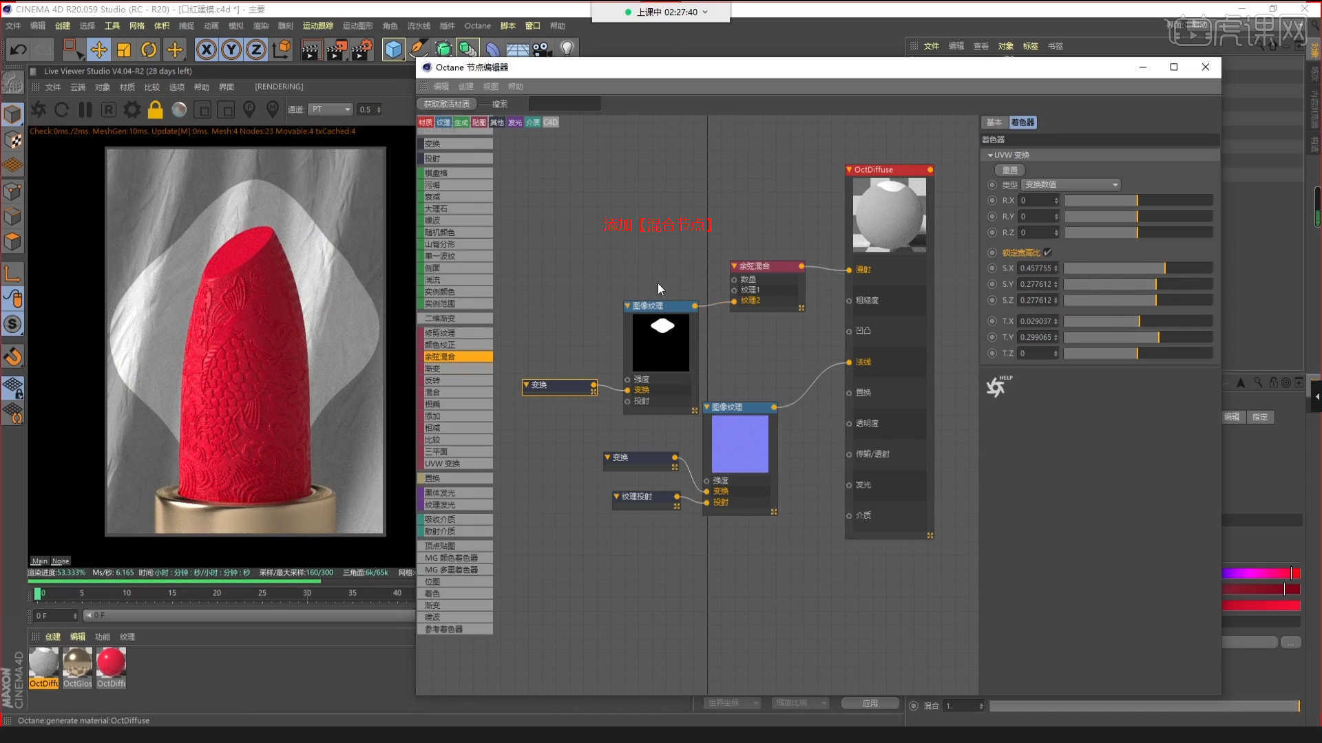The image size is (1322, 743).
Task: Click the Camera object icon
Action: click(x=542, y=50)
